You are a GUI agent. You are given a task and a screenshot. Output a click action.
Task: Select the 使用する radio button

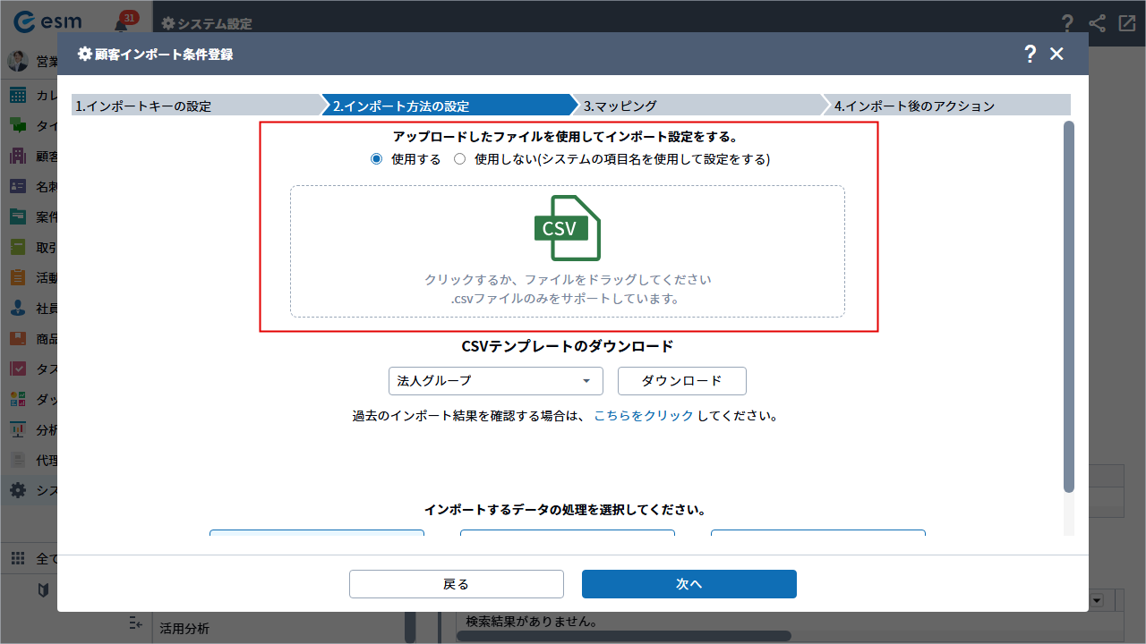377,159
